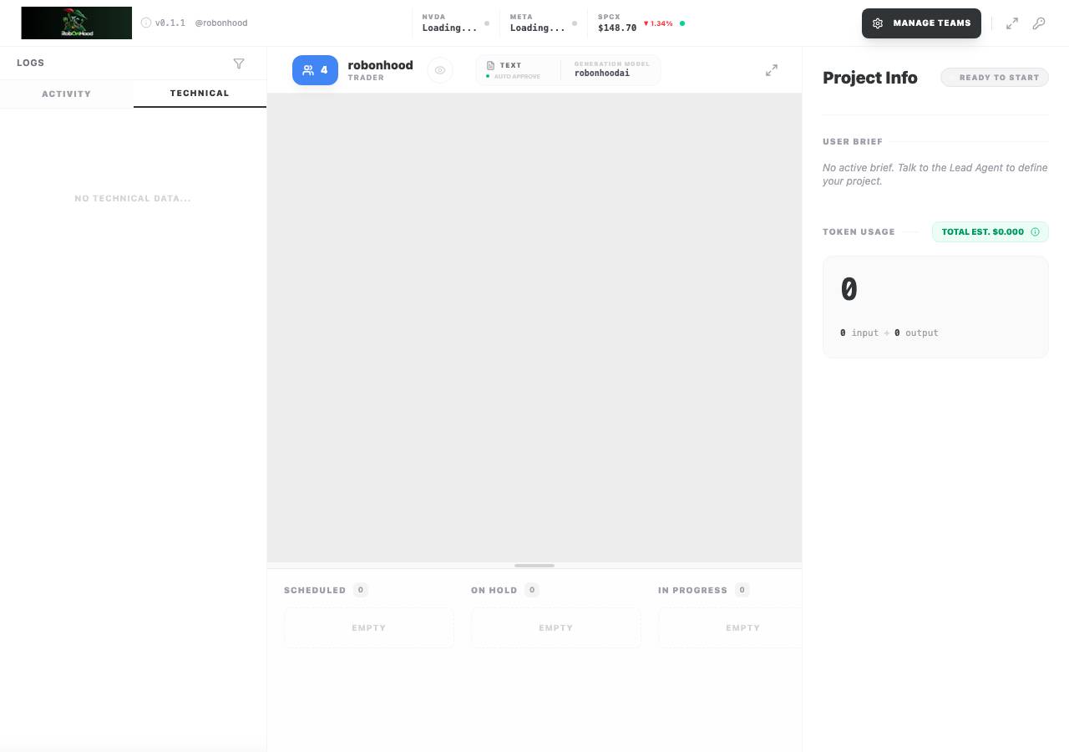Select the Technical logs tab
1069x752 pixels.
[x=200, y=94]
